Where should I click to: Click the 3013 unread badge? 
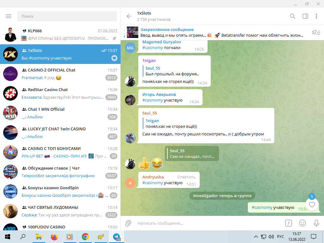pyautogui.click(x=111, y=78)
